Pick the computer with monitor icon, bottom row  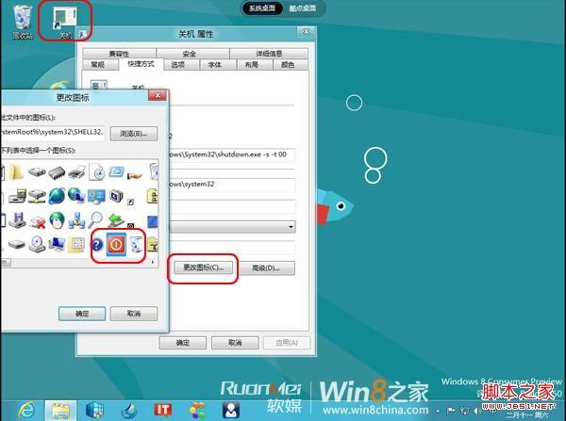57,244
